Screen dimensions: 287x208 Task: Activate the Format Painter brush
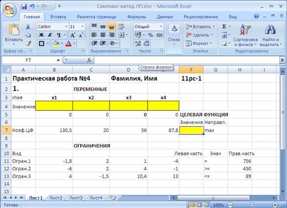point(28,44)
